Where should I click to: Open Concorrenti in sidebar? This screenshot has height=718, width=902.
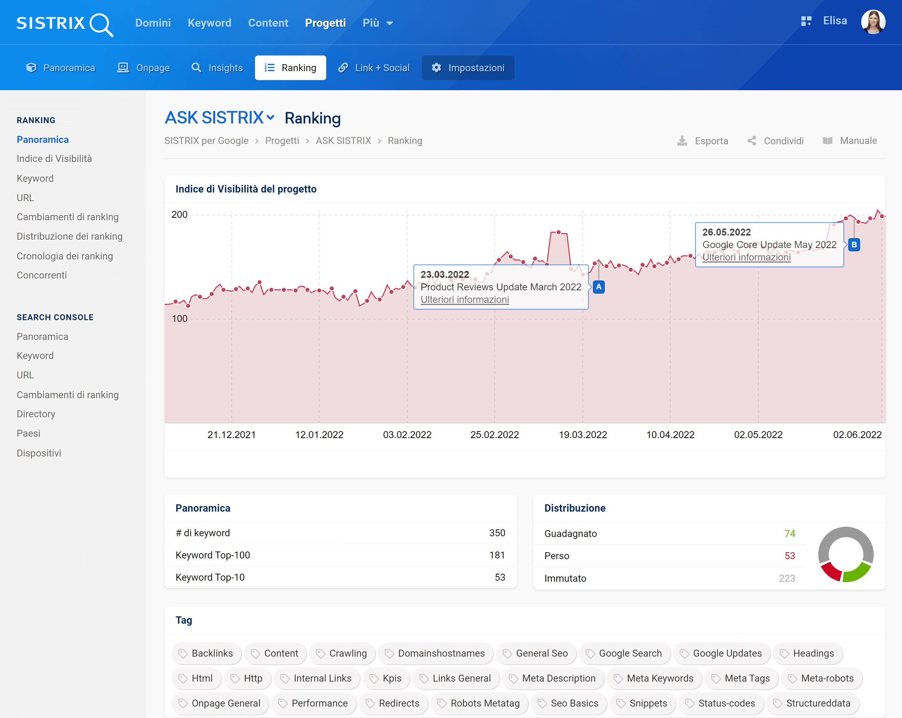[42, 275]
